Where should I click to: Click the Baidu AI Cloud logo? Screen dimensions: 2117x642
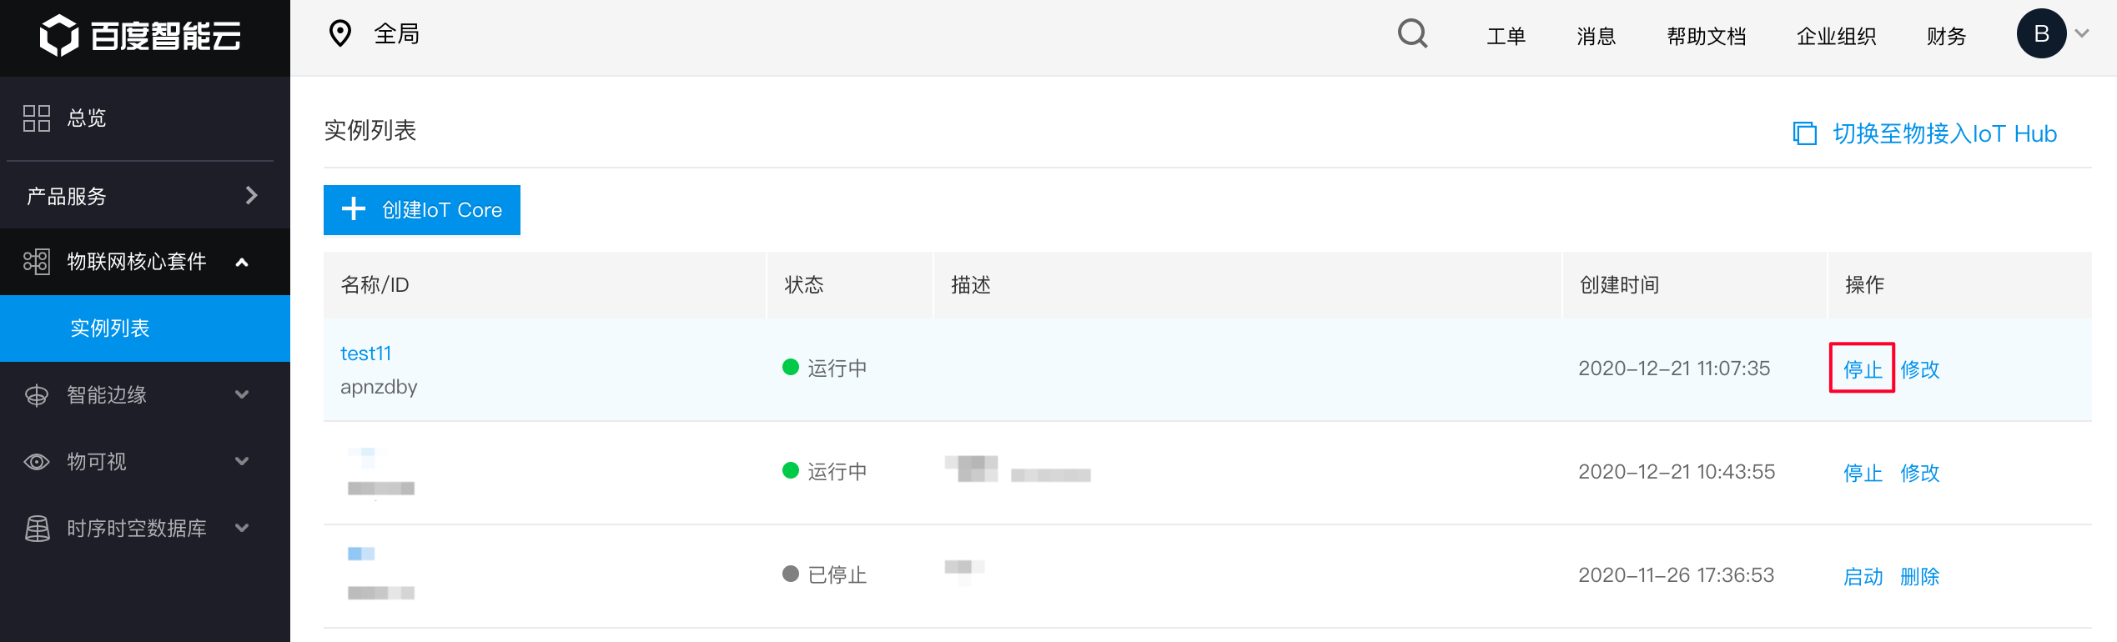point(141,36)
